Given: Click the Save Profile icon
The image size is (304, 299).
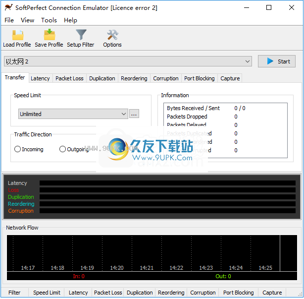Looking at the screenshot, I should (x=50, y=35).
